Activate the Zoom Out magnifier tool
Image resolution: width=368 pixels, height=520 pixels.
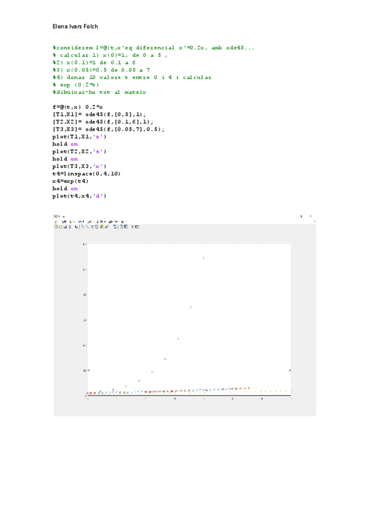[x=87, y=227]
